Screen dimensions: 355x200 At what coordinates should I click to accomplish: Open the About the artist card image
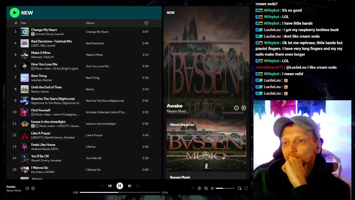(x=206, y=145)
